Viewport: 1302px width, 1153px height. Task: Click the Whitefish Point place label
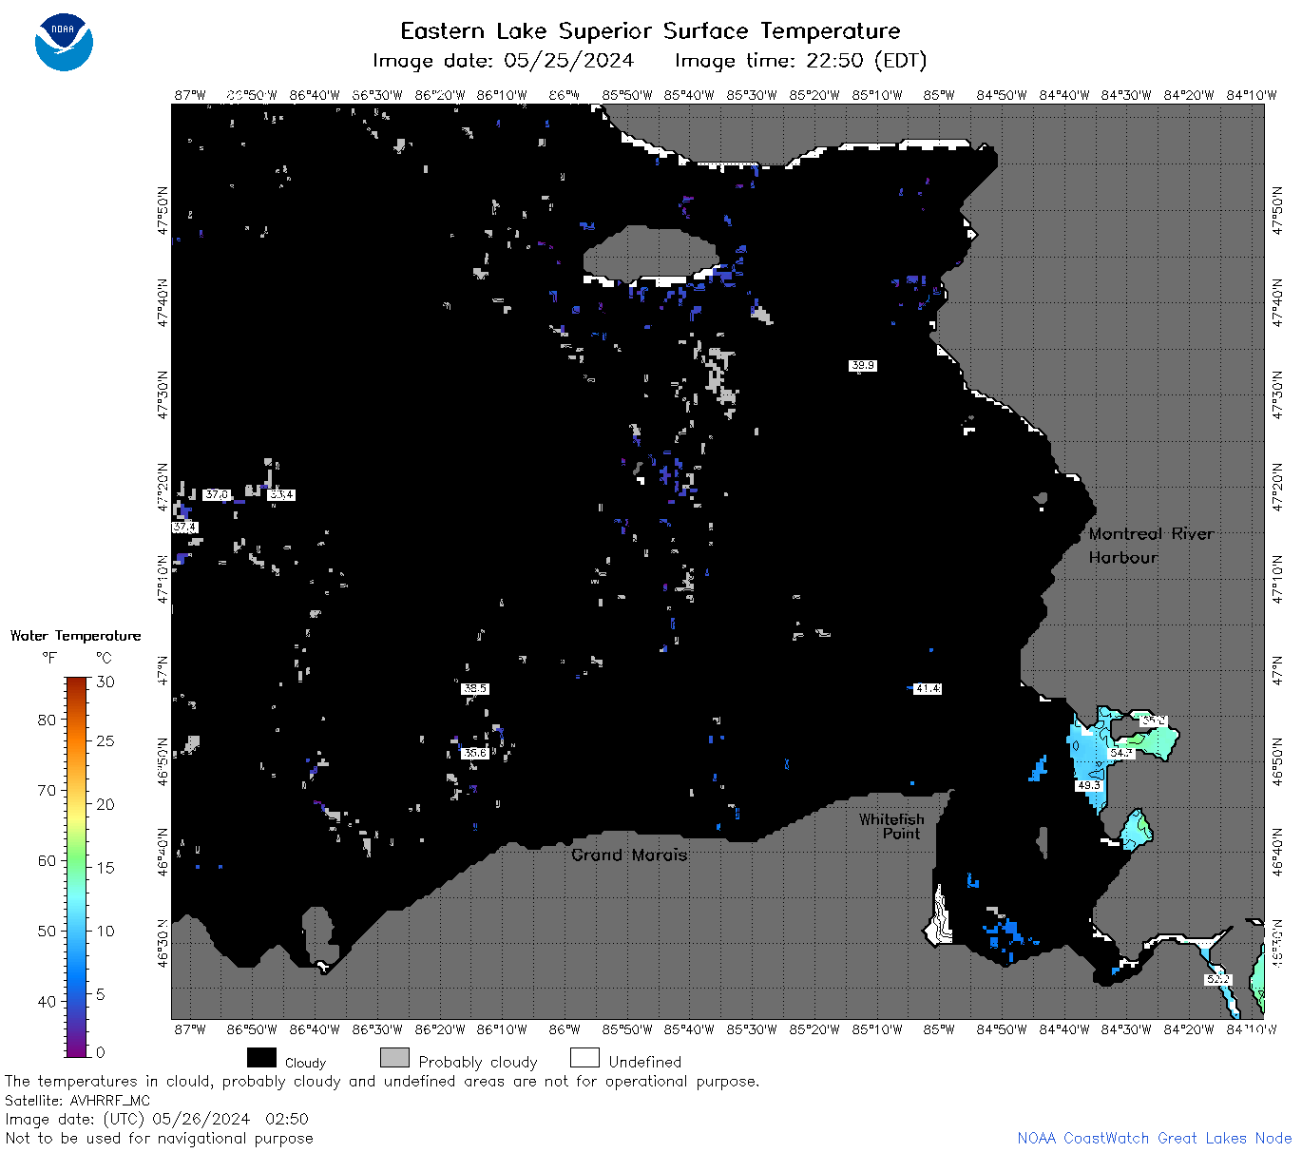point(891,826)
